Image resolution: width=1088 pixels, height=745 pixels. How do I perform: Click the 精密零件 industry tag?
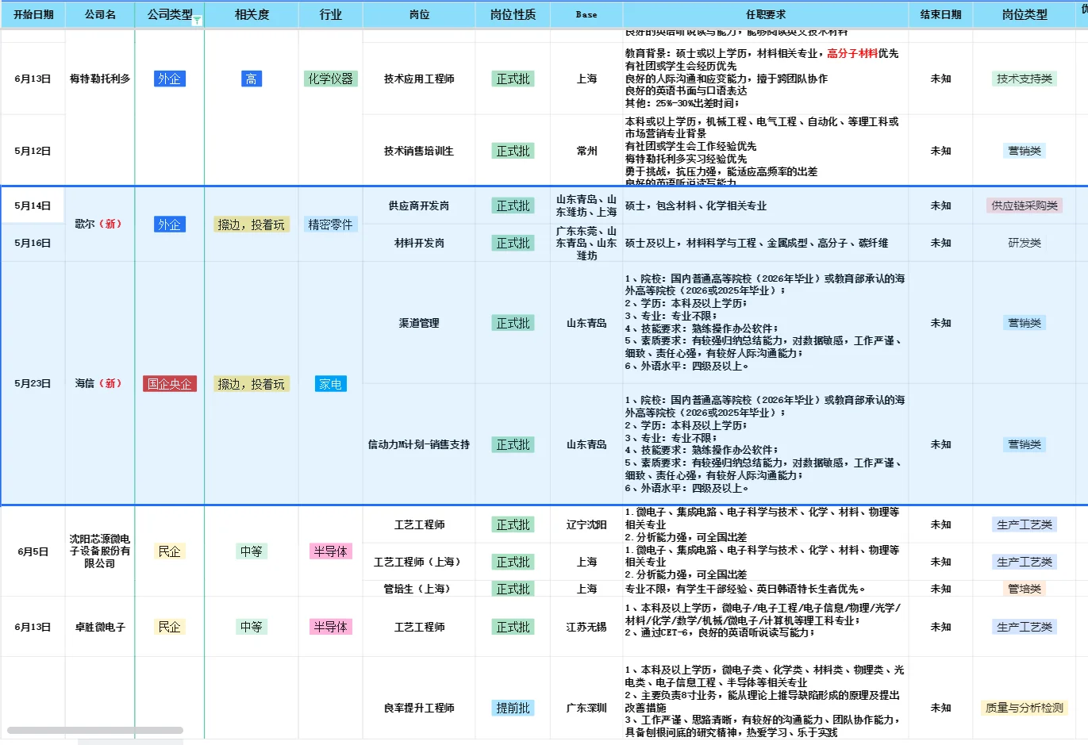331,225
